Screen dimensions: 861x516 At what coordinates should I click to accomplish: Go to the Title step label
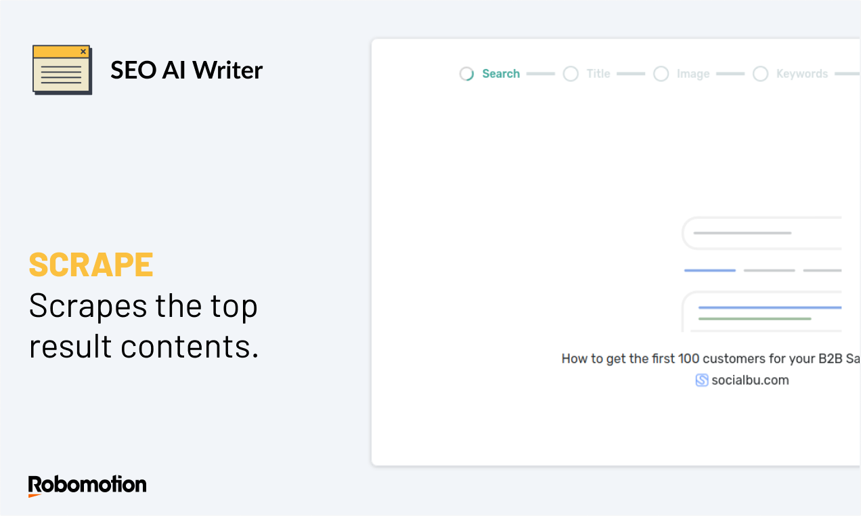click(598, 74)
